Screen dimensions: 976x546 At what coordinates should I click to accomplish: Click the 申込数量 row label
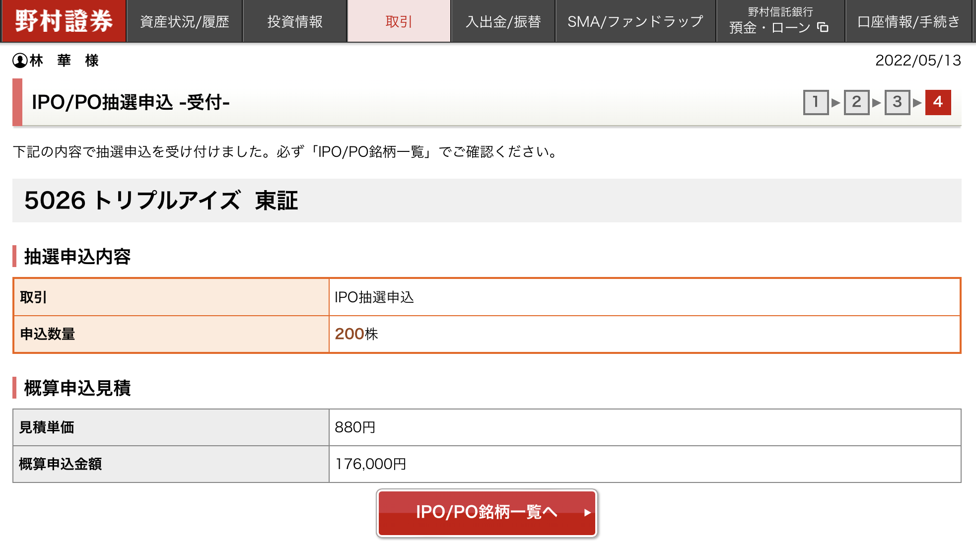[x=171, y=334]
